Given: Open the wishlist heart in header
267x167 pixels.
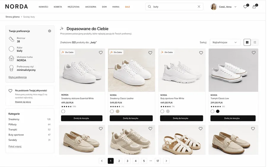Looking at the screenshot, I should click(245, 7).
